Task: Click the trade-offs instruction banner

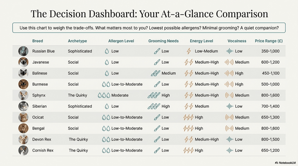Action: (149, 27)
